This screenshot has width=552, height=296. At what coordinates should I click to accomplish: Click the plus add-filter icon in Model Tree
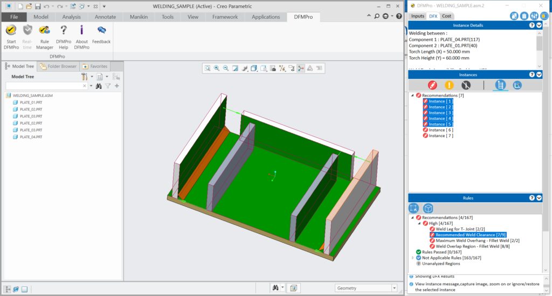117,86
